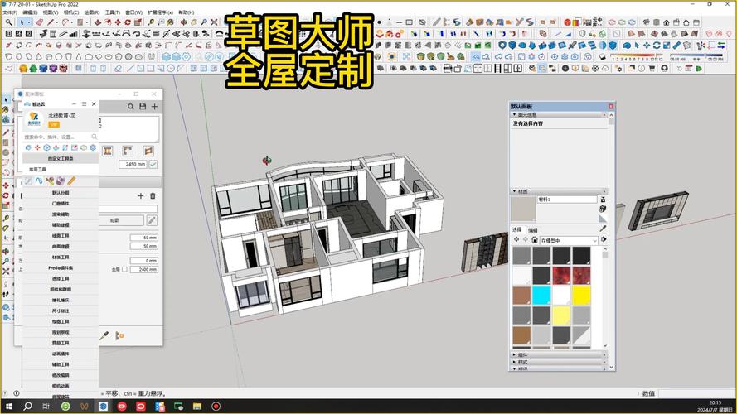The image size is (737, 414).
Task: Click the plus icon beside save in panel
Action: point(154,107)
